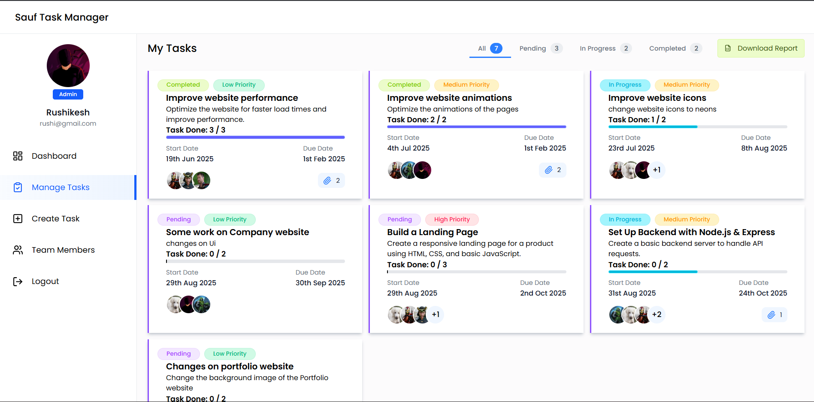Select the Dashboard icon in sidebar
Image resolution: width=814 pixels, height=402 pixels.
[x=18, y=156]
